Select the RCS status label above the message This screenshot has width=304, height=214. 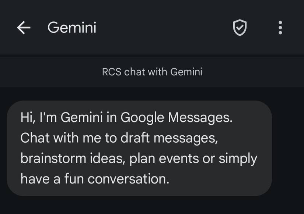[x=152, y=72]
